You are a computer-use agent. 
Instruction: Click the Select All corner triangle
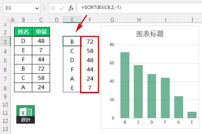7,20
